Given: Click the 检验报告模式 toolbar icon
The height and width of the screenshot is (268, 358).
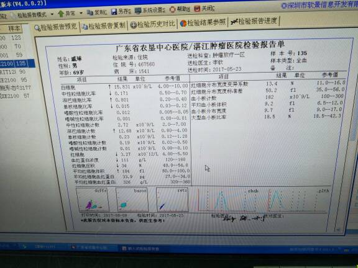Looking at the screenshot, I should coord(13,16).
